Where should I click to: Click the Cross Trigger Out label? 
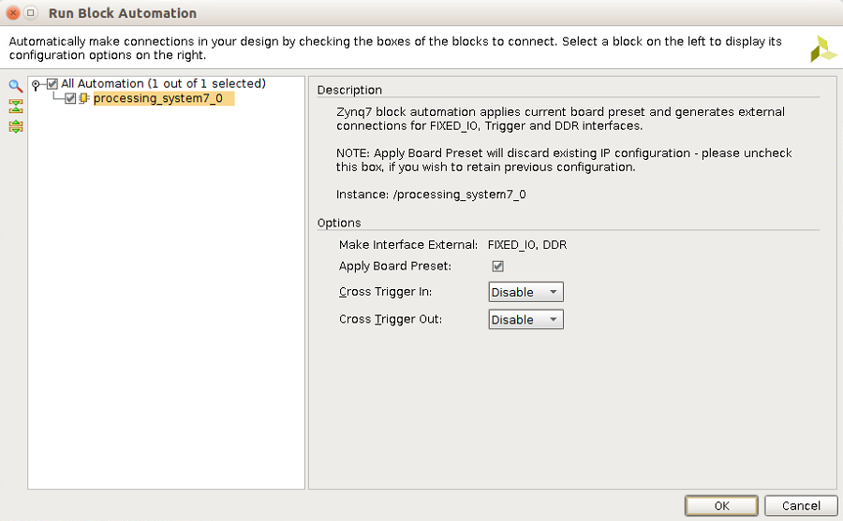[x=391, y=319]
